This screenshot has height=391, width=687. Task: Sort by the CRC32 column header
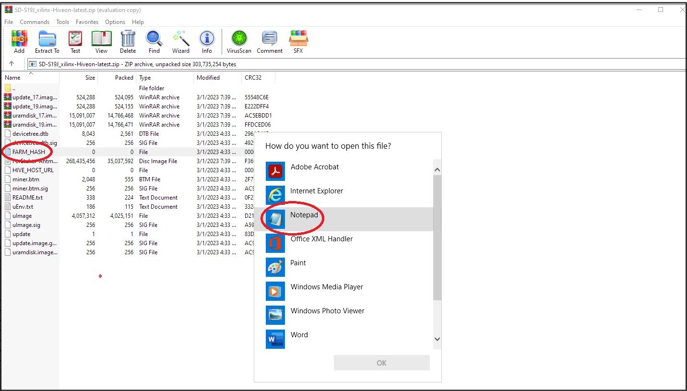(x=258, y=78)
